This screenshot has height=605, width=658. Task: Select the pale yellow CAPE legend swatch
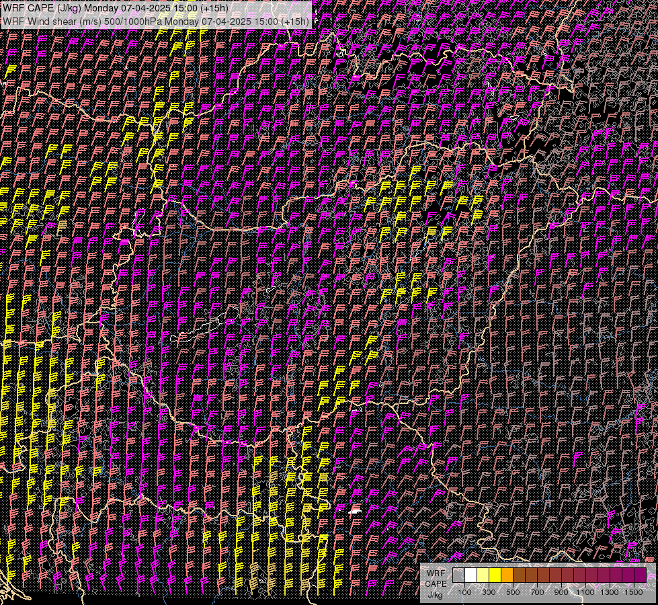point(483,575)
